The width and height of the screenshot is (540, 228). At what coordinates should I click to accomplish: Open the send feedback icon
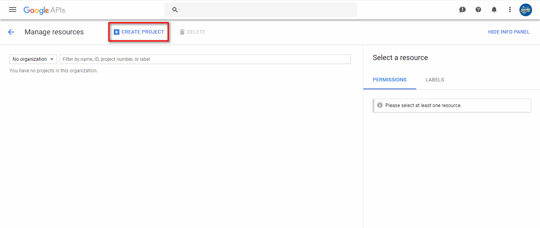click(463, 10)
